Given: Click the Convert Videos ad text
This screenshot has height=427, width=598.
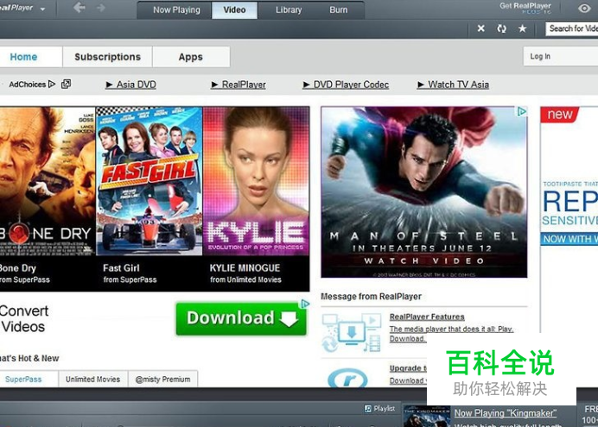Looking at the screenshot, I should [x=24, y=319].
